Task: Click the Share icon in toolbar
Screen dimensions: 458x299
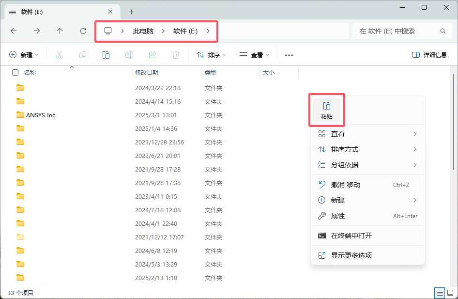Action: point(153,55)
